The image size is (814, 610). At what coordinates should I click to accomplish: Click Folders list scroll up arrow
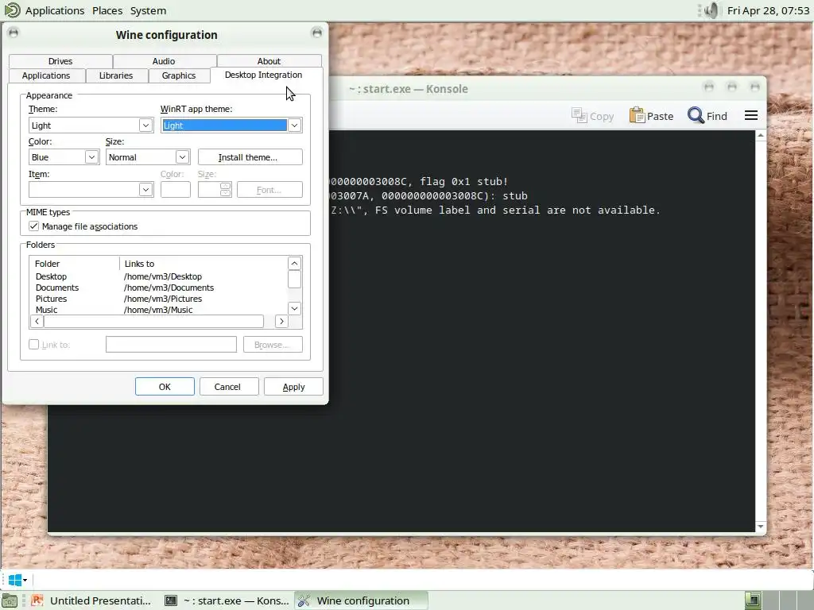click(x=294, y=263)
